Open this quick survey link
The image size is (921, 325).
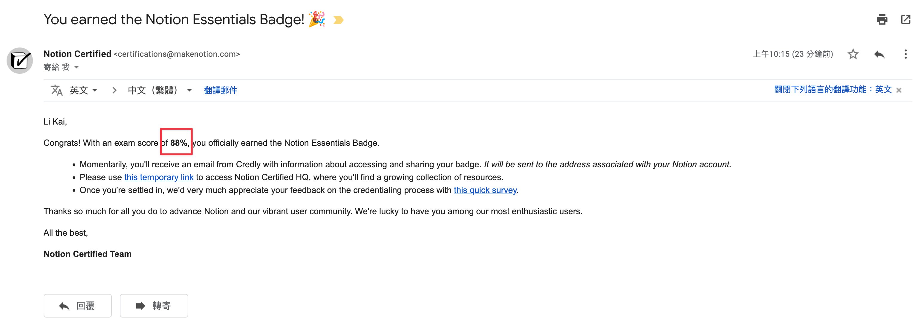[x=485, y=190]
